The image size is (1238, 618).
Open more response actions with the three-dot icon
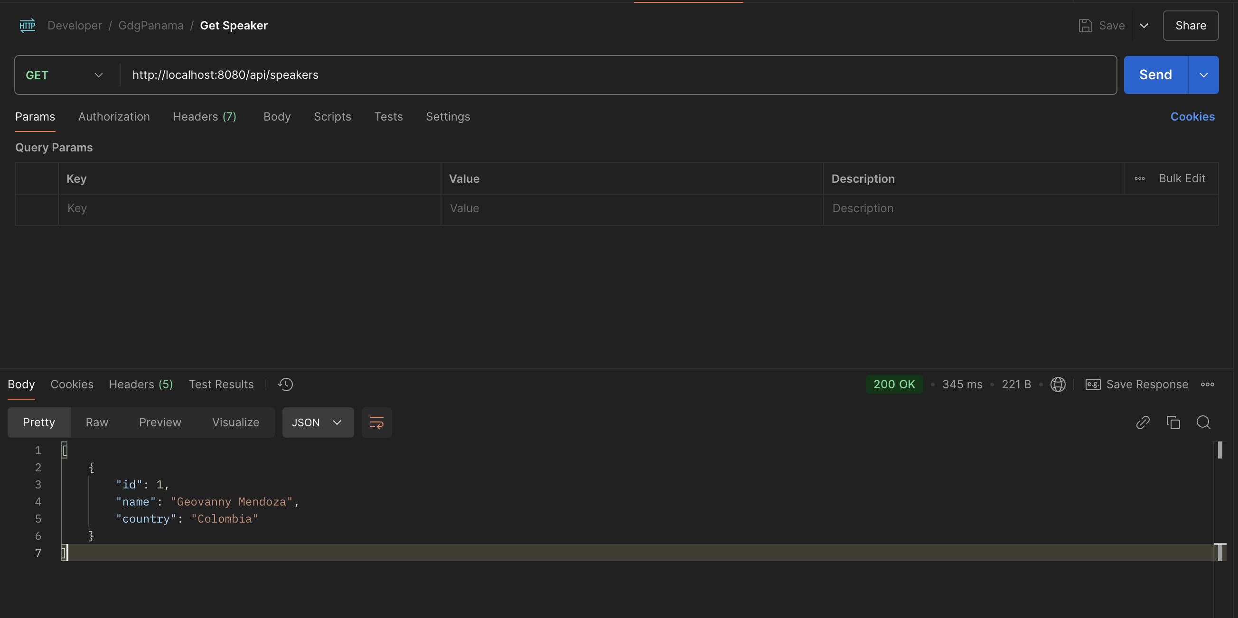click(1209, 384)
